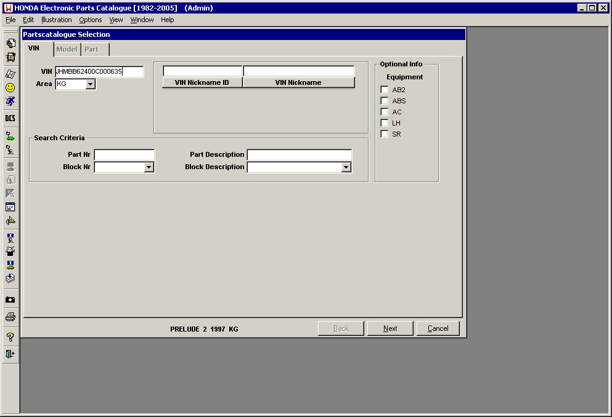Click the yellow smiley face toolbar icon
Viewport: 612px width, 417px height.
pos(10,88)
